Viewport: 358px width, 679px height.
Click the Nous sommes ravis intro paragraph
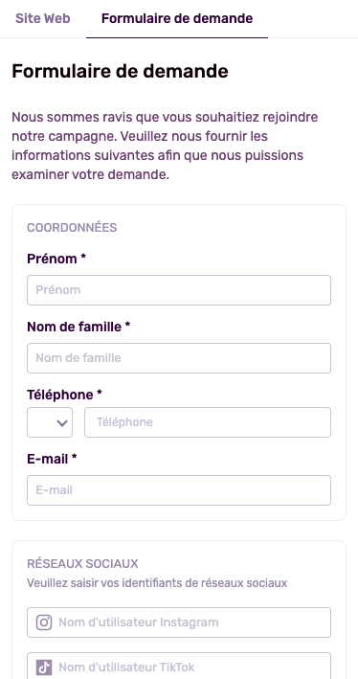pyautogui.click(x=165, y=146)
